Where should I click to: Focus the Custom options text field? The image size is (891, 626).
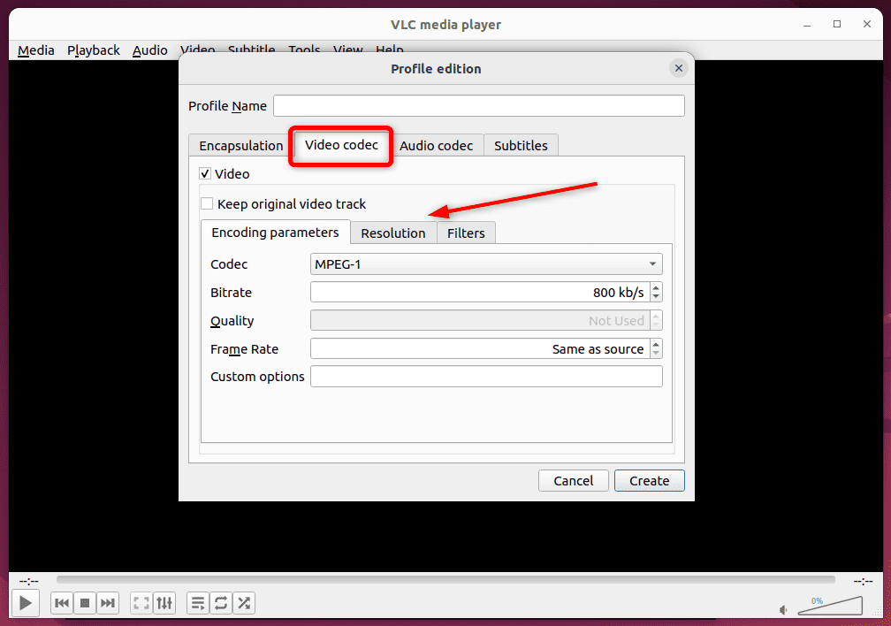[486, 377]
